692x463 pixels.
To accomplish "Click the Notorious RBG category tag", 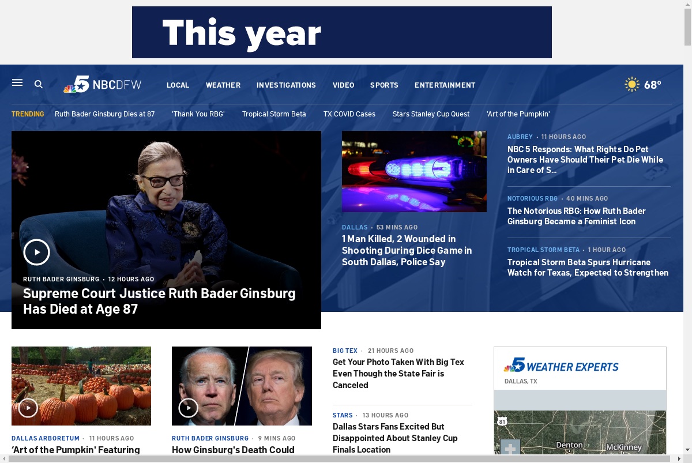I will (533, 198).
